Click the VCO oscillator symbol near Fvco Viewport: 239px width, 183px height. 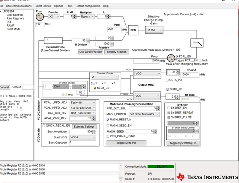click(171, 58)
